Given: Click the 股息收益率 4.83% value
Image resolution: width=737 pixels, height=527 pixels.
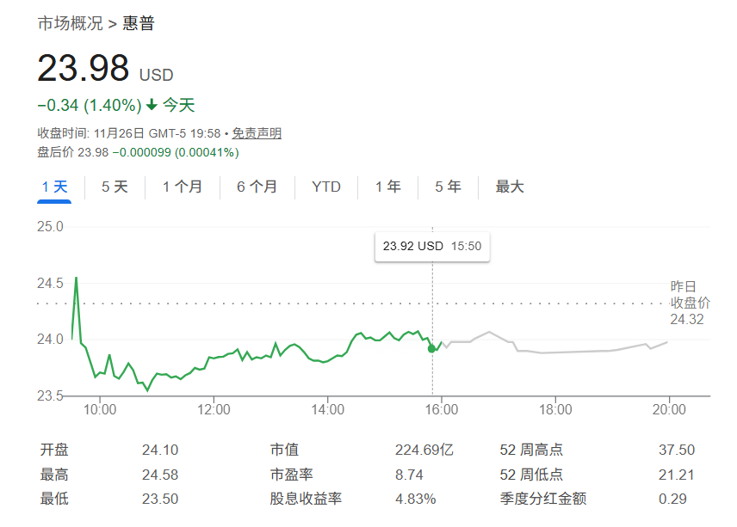Looking at the screenshot, I should pyautogui.click(x=415, y=499).
